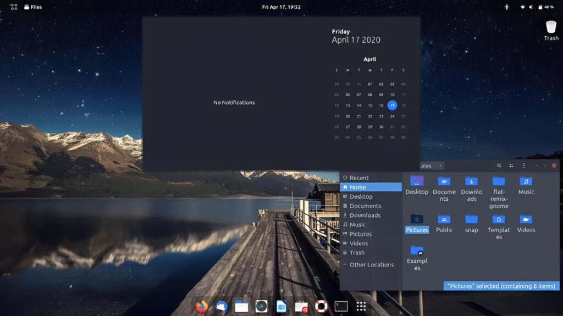
Task: Click the search icon in the Files toolbar
Action: [x=499, y=165]
